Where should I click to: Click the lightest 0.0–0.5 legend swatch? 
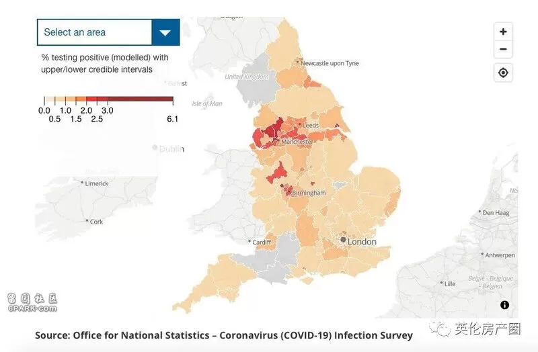(x=49, y=99)
